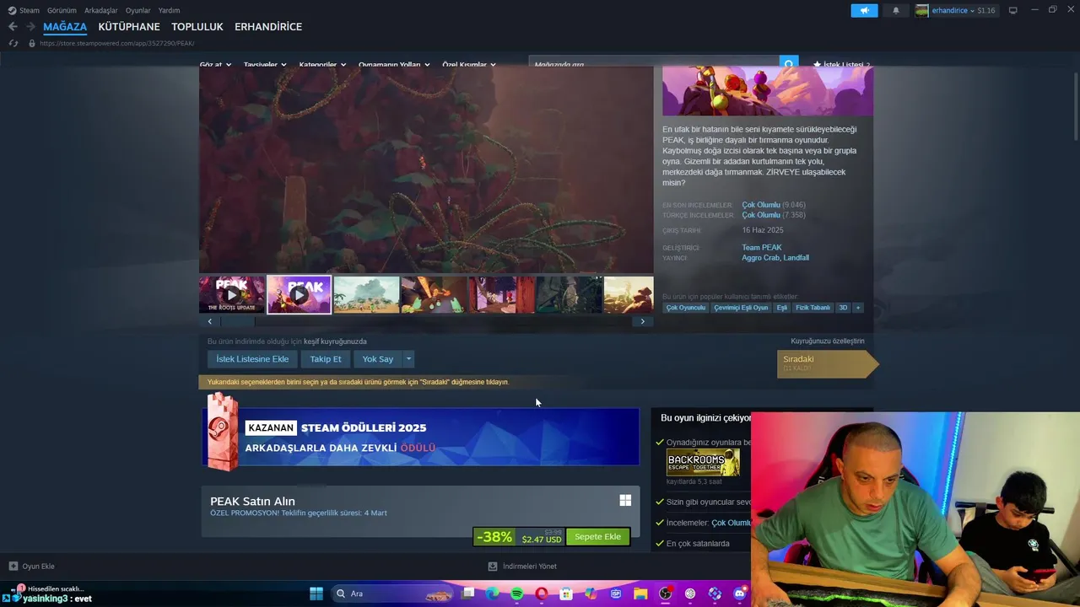The height and width of the screenshot is (607, 1080).
Task: Open Discord from the taskbar
Action: click(x=740, y=594)
